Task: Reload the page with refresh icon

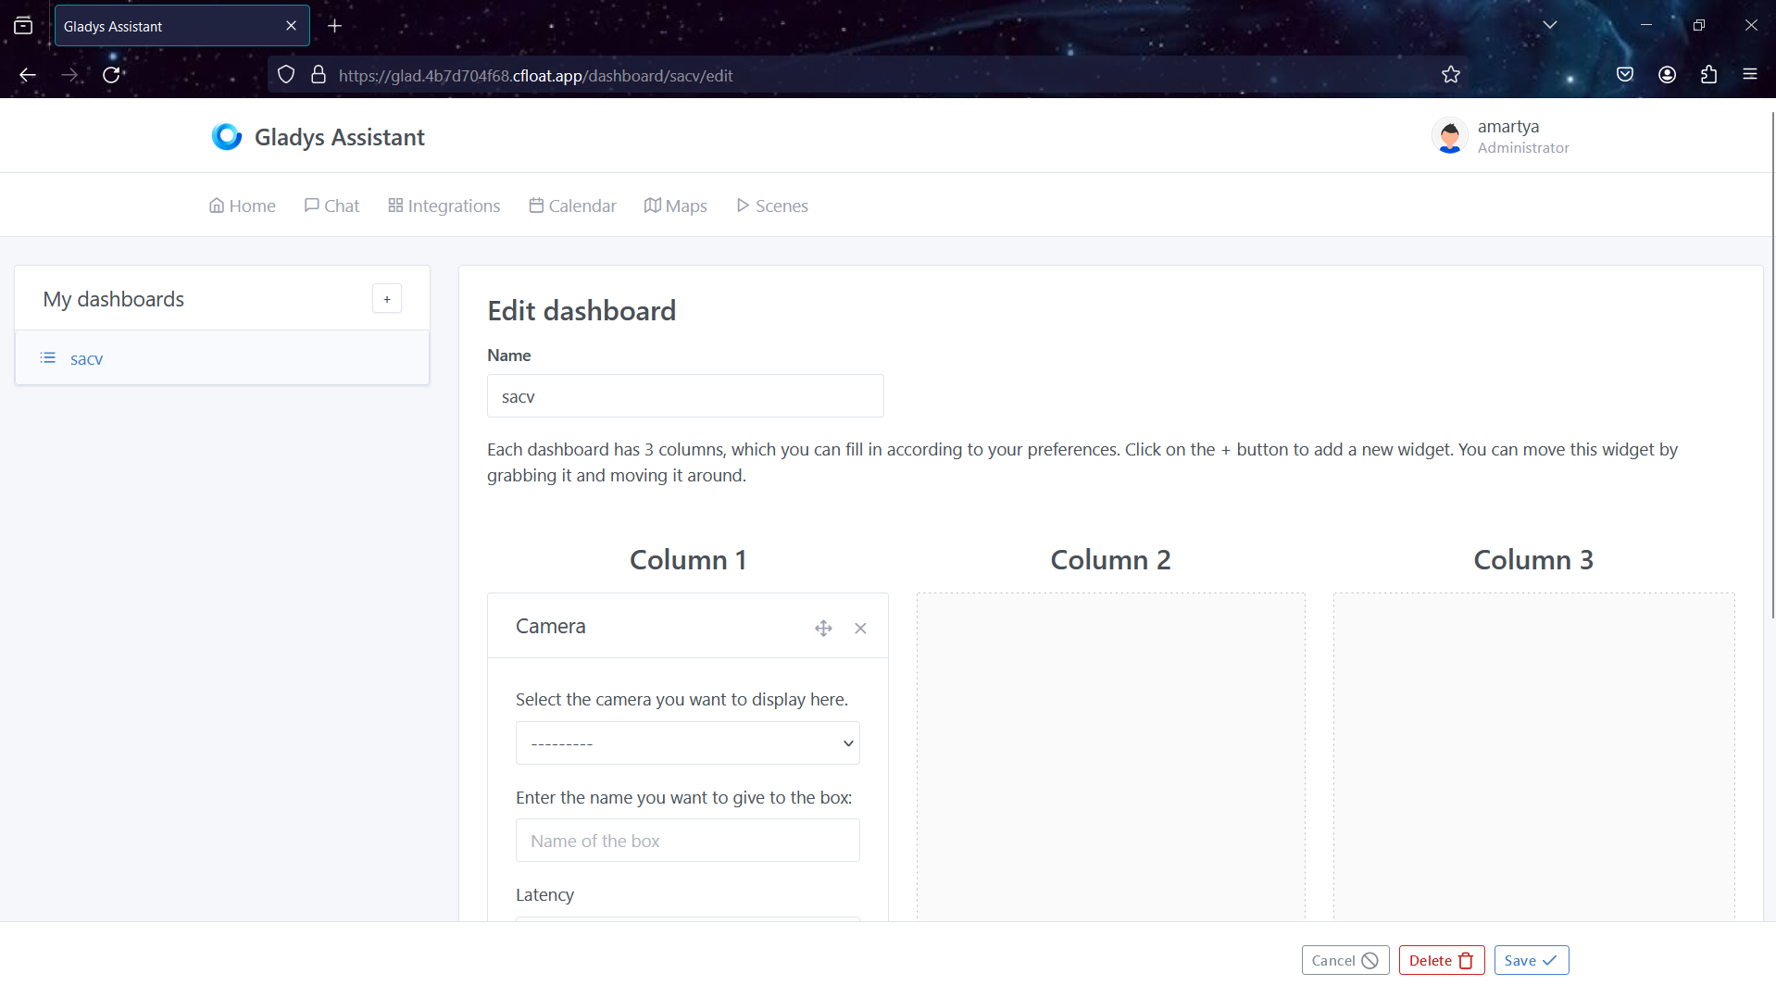Action: 111,75
